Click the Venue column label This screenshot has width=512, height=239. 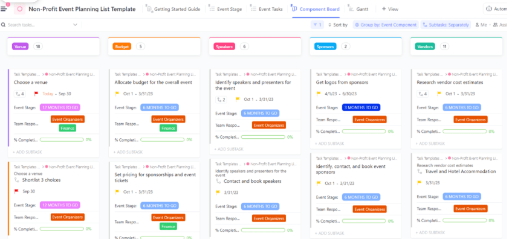pyautogui.click(x=20, y=46)
